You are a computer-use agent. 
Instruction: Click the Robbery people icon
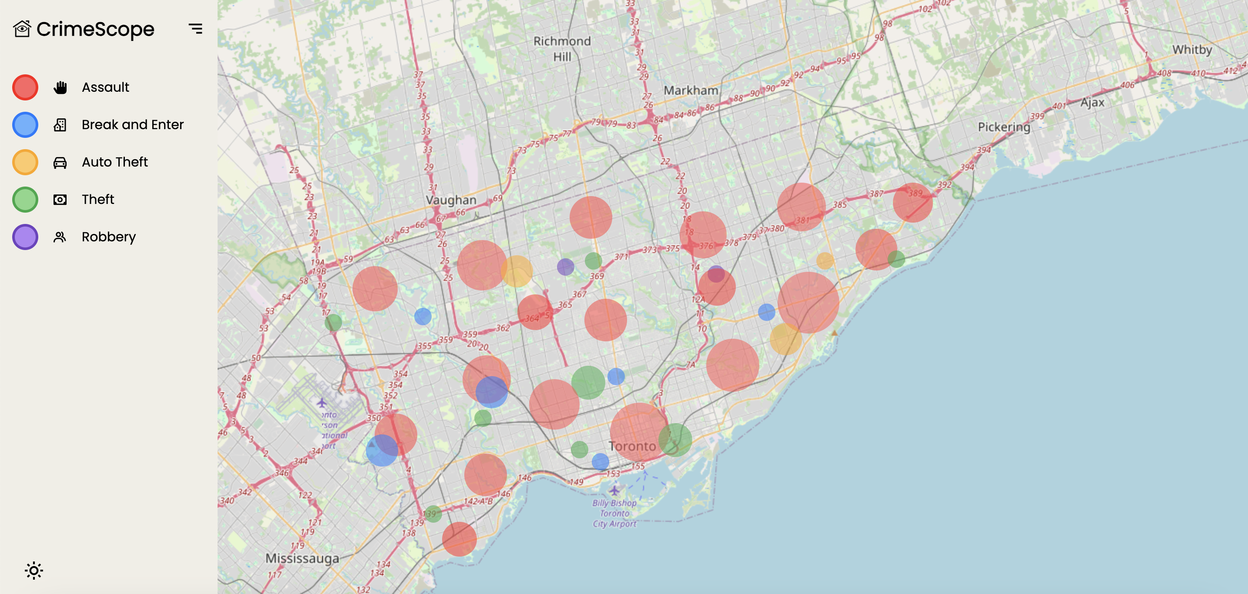[x=60, y=237]
